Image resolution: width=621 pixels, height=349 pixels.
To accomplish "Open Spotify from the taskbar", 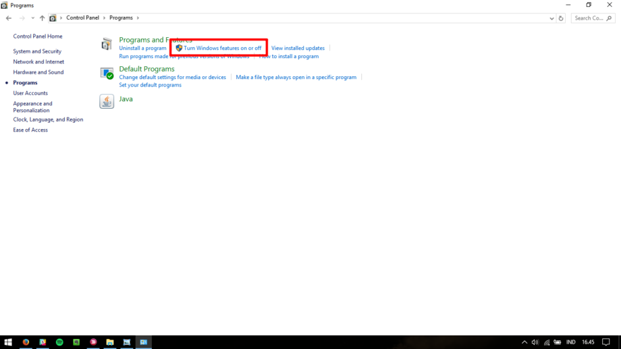I will [59, 342].
